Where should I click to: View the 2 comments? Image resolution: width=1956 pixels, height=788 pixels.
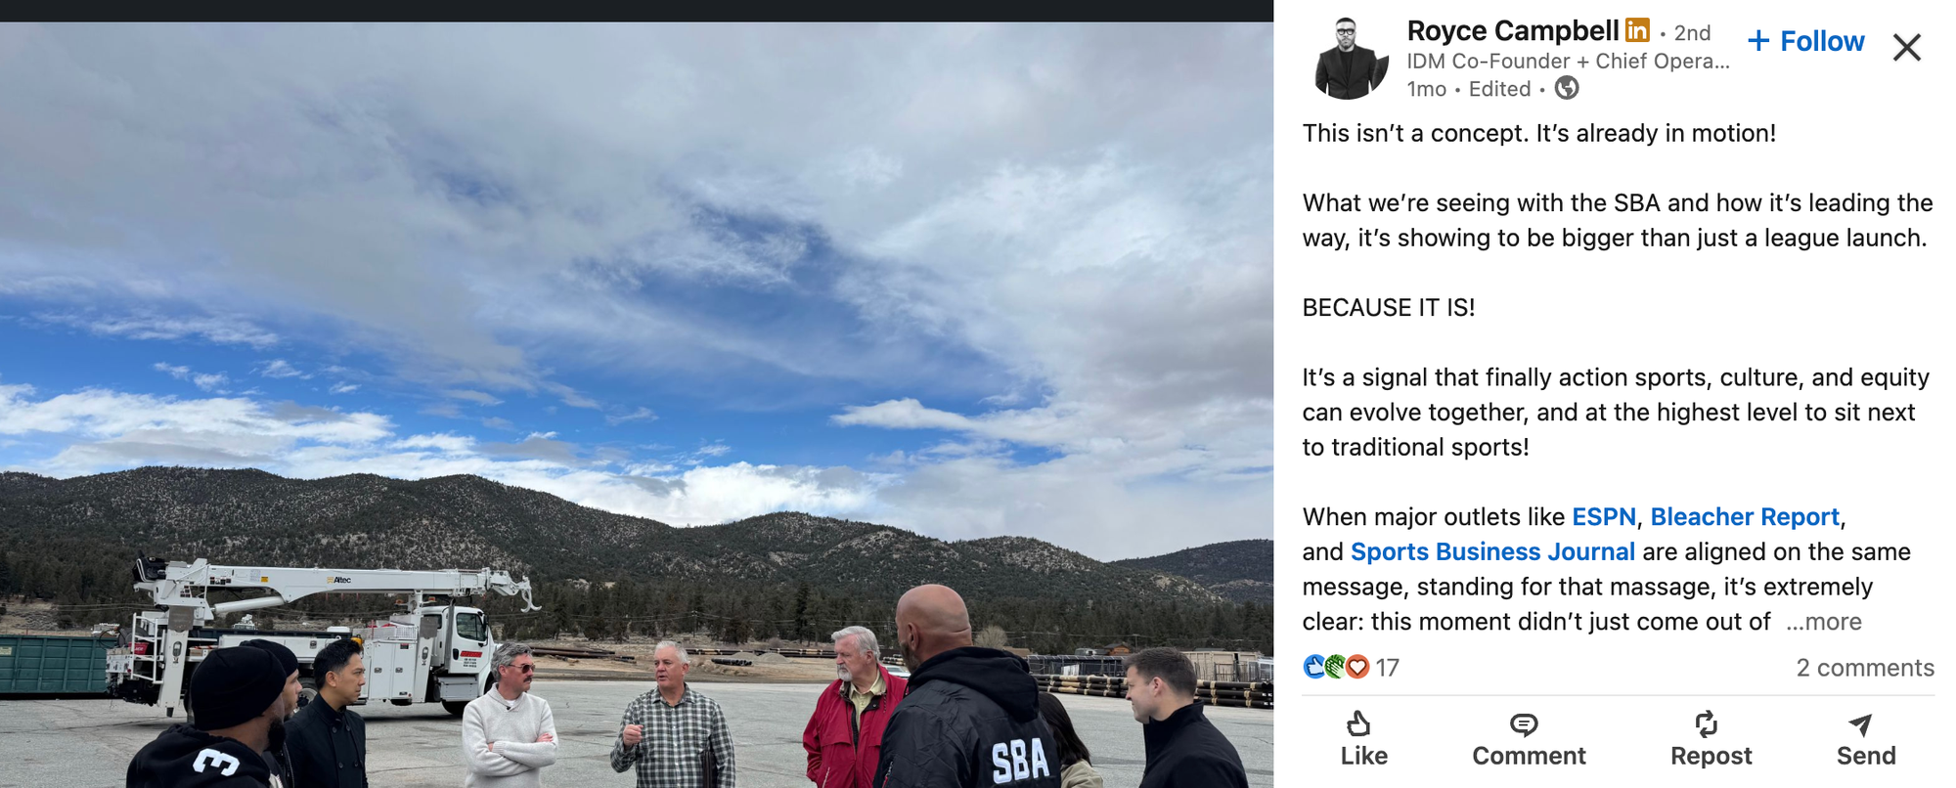point(1865,668)
